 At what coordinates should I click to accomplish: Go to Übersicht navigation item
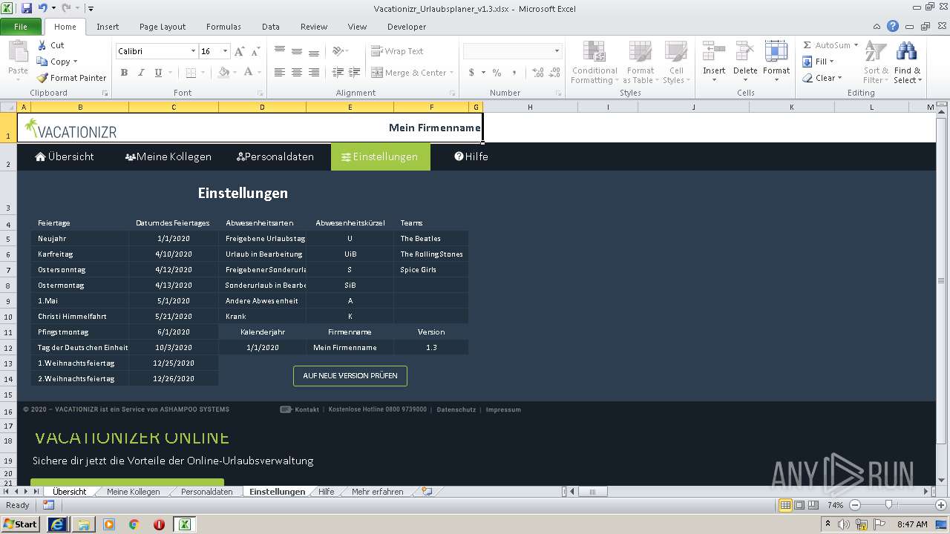tap(65, 156)
